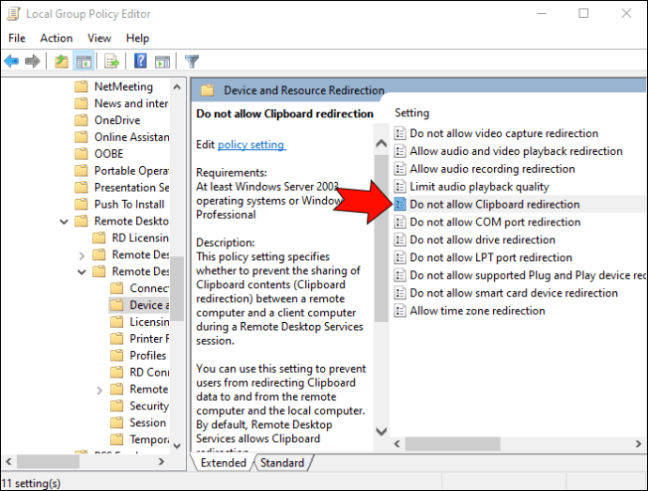Click the Back arrow toolbar icon
The image size is (648, 491).
point(11,62)
